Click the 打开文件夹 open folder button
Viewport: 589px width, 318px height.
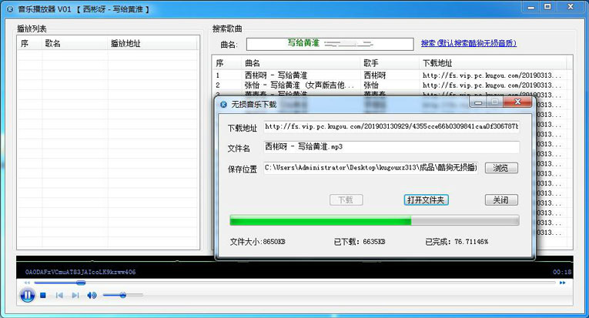pos(426,199)
